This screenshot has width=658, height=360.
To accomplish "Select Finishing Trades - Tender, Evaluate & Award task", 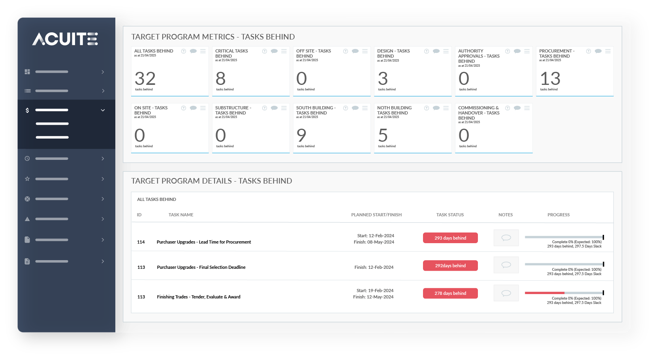I will 199,297.
